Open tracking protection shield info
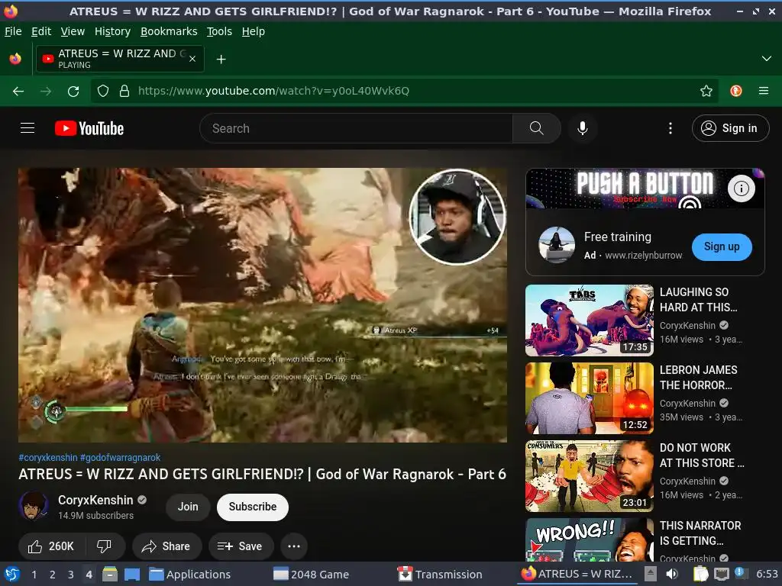Image resolution: width=782 pixels, height=586 pixels. point(103,92)
